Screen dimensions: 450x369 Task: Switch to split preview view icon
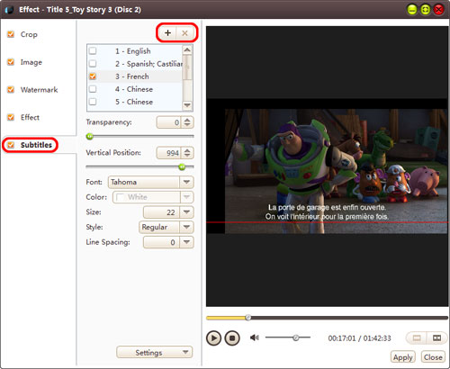436,338
